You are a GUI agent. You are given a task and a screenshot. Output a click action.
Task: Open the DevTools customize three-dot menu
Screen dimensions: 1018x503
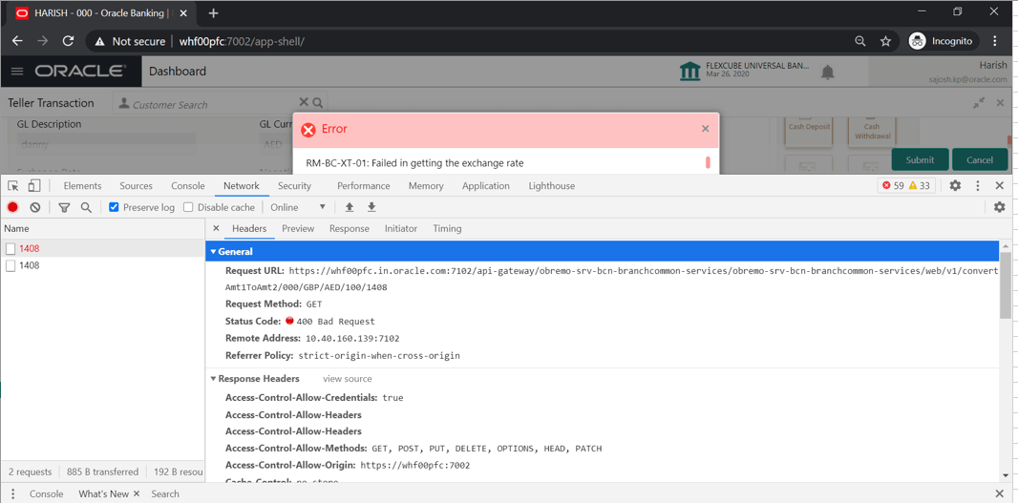(978, 185)
